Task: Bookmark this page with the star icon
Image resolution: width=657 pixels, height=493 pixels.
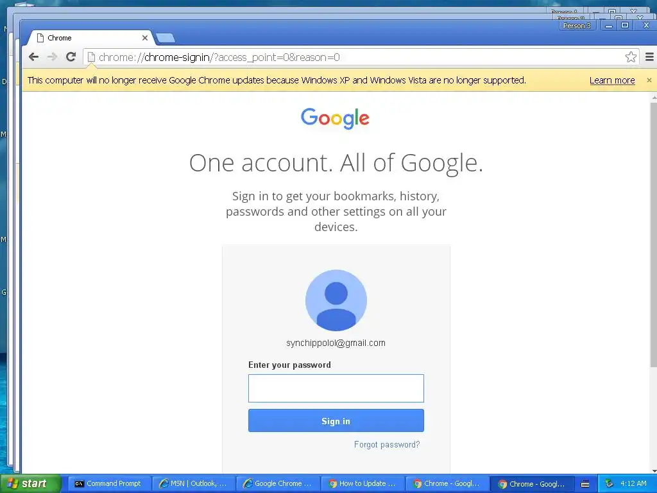Action: (x=631, y=57)
